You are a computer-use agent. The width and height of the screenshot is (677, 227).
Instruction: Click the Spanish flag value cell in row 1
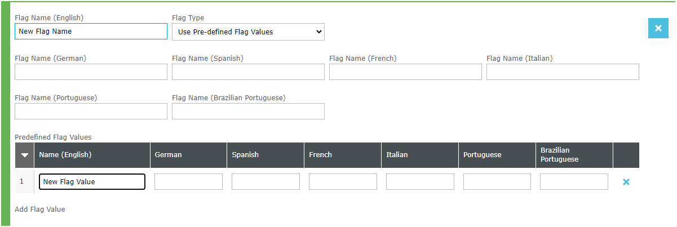click(x=266, y=182)
